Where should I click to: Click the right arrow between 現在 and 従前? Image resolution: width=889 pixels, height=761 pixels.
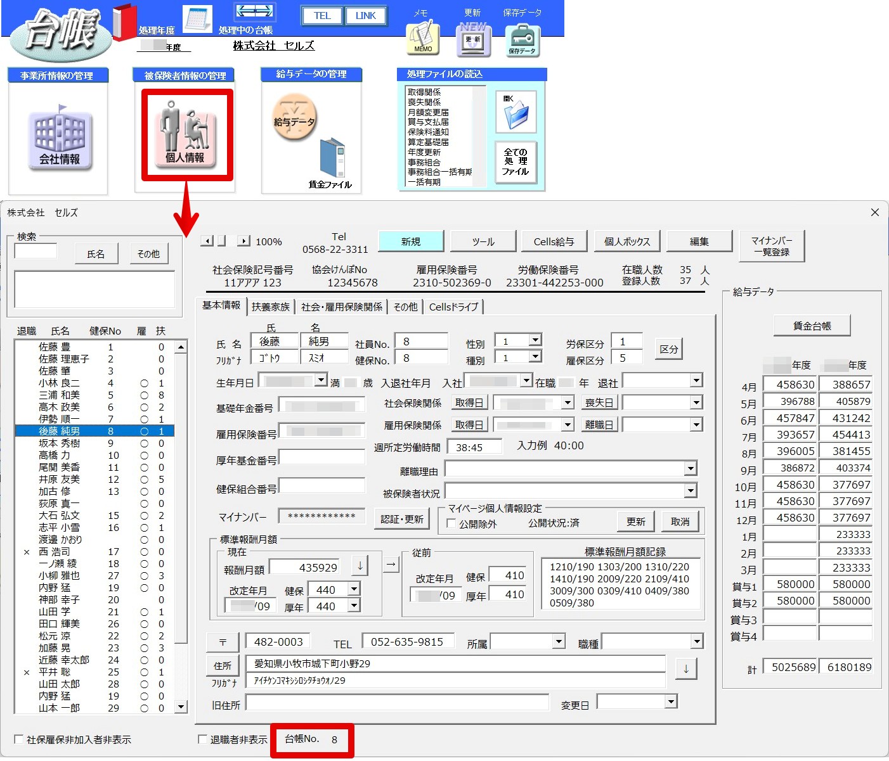tap(391, 563)
